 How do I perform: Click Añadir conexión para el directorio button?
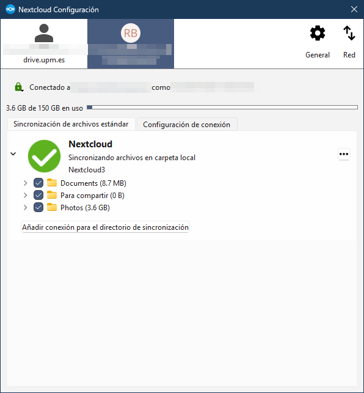105,227
